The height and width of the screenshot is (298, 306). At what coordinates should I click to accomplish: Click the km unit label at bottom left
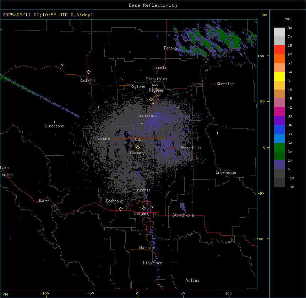click(x=5, y=294)
